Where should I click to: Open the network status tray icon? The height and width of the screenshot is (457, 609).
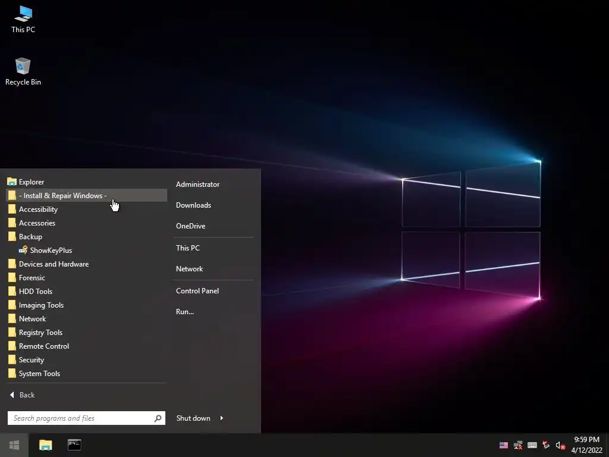click(x=518, y=445)
